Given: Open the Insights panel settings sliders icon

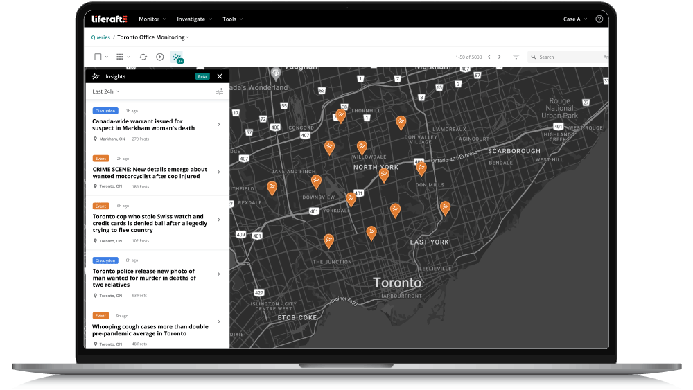Looking at the screenshot, I should click(220, 91).
